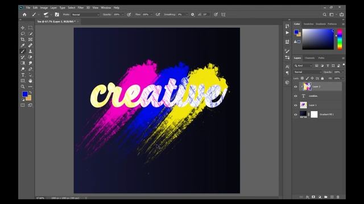
Task: Click the foreground blue color swatch in toolbox
Action: click(24, 94)
